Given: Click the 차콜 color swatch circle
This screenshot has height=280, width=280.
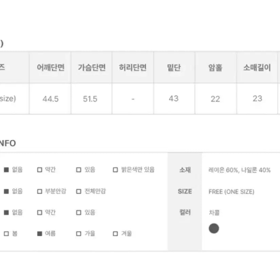Looking at the screenshot, I should [x=214, y=228].
